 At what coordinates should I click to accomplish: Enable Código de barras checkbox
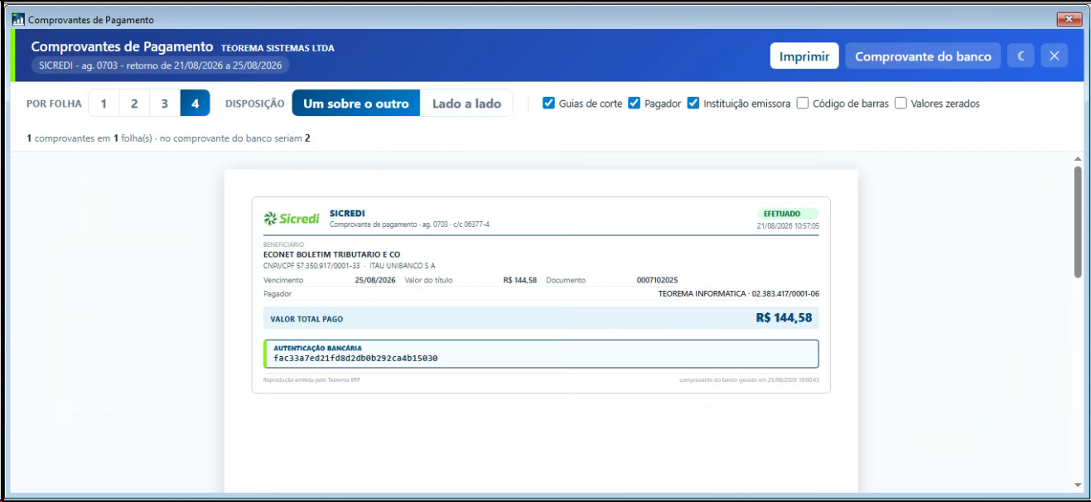click(803, 104)
